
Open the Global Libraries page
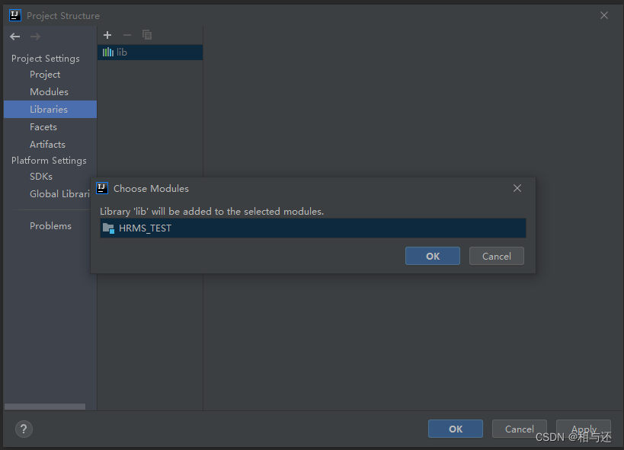(x=59, y=193)
